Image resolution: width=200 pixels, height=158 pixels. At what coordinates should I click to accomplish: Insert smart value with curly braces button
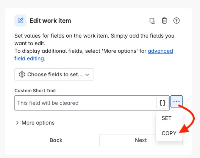(x=162, y=103)
